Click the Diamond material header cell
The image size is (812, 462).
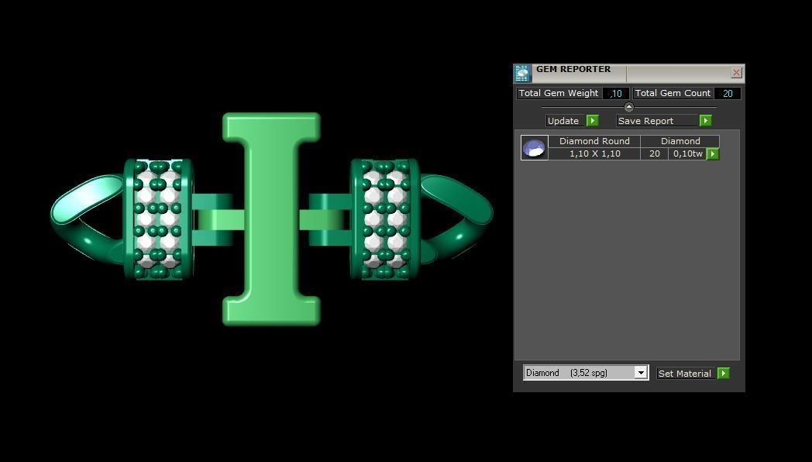click(x=680, y=141)
